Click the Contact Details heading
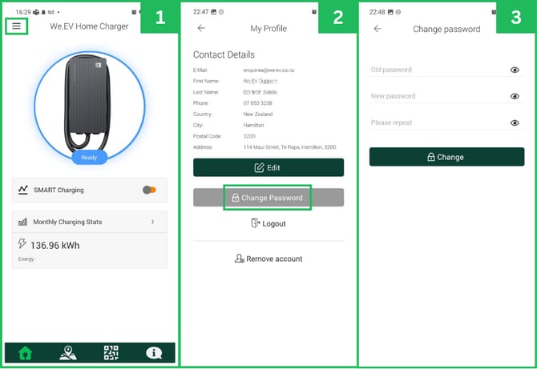 point(224,54)
